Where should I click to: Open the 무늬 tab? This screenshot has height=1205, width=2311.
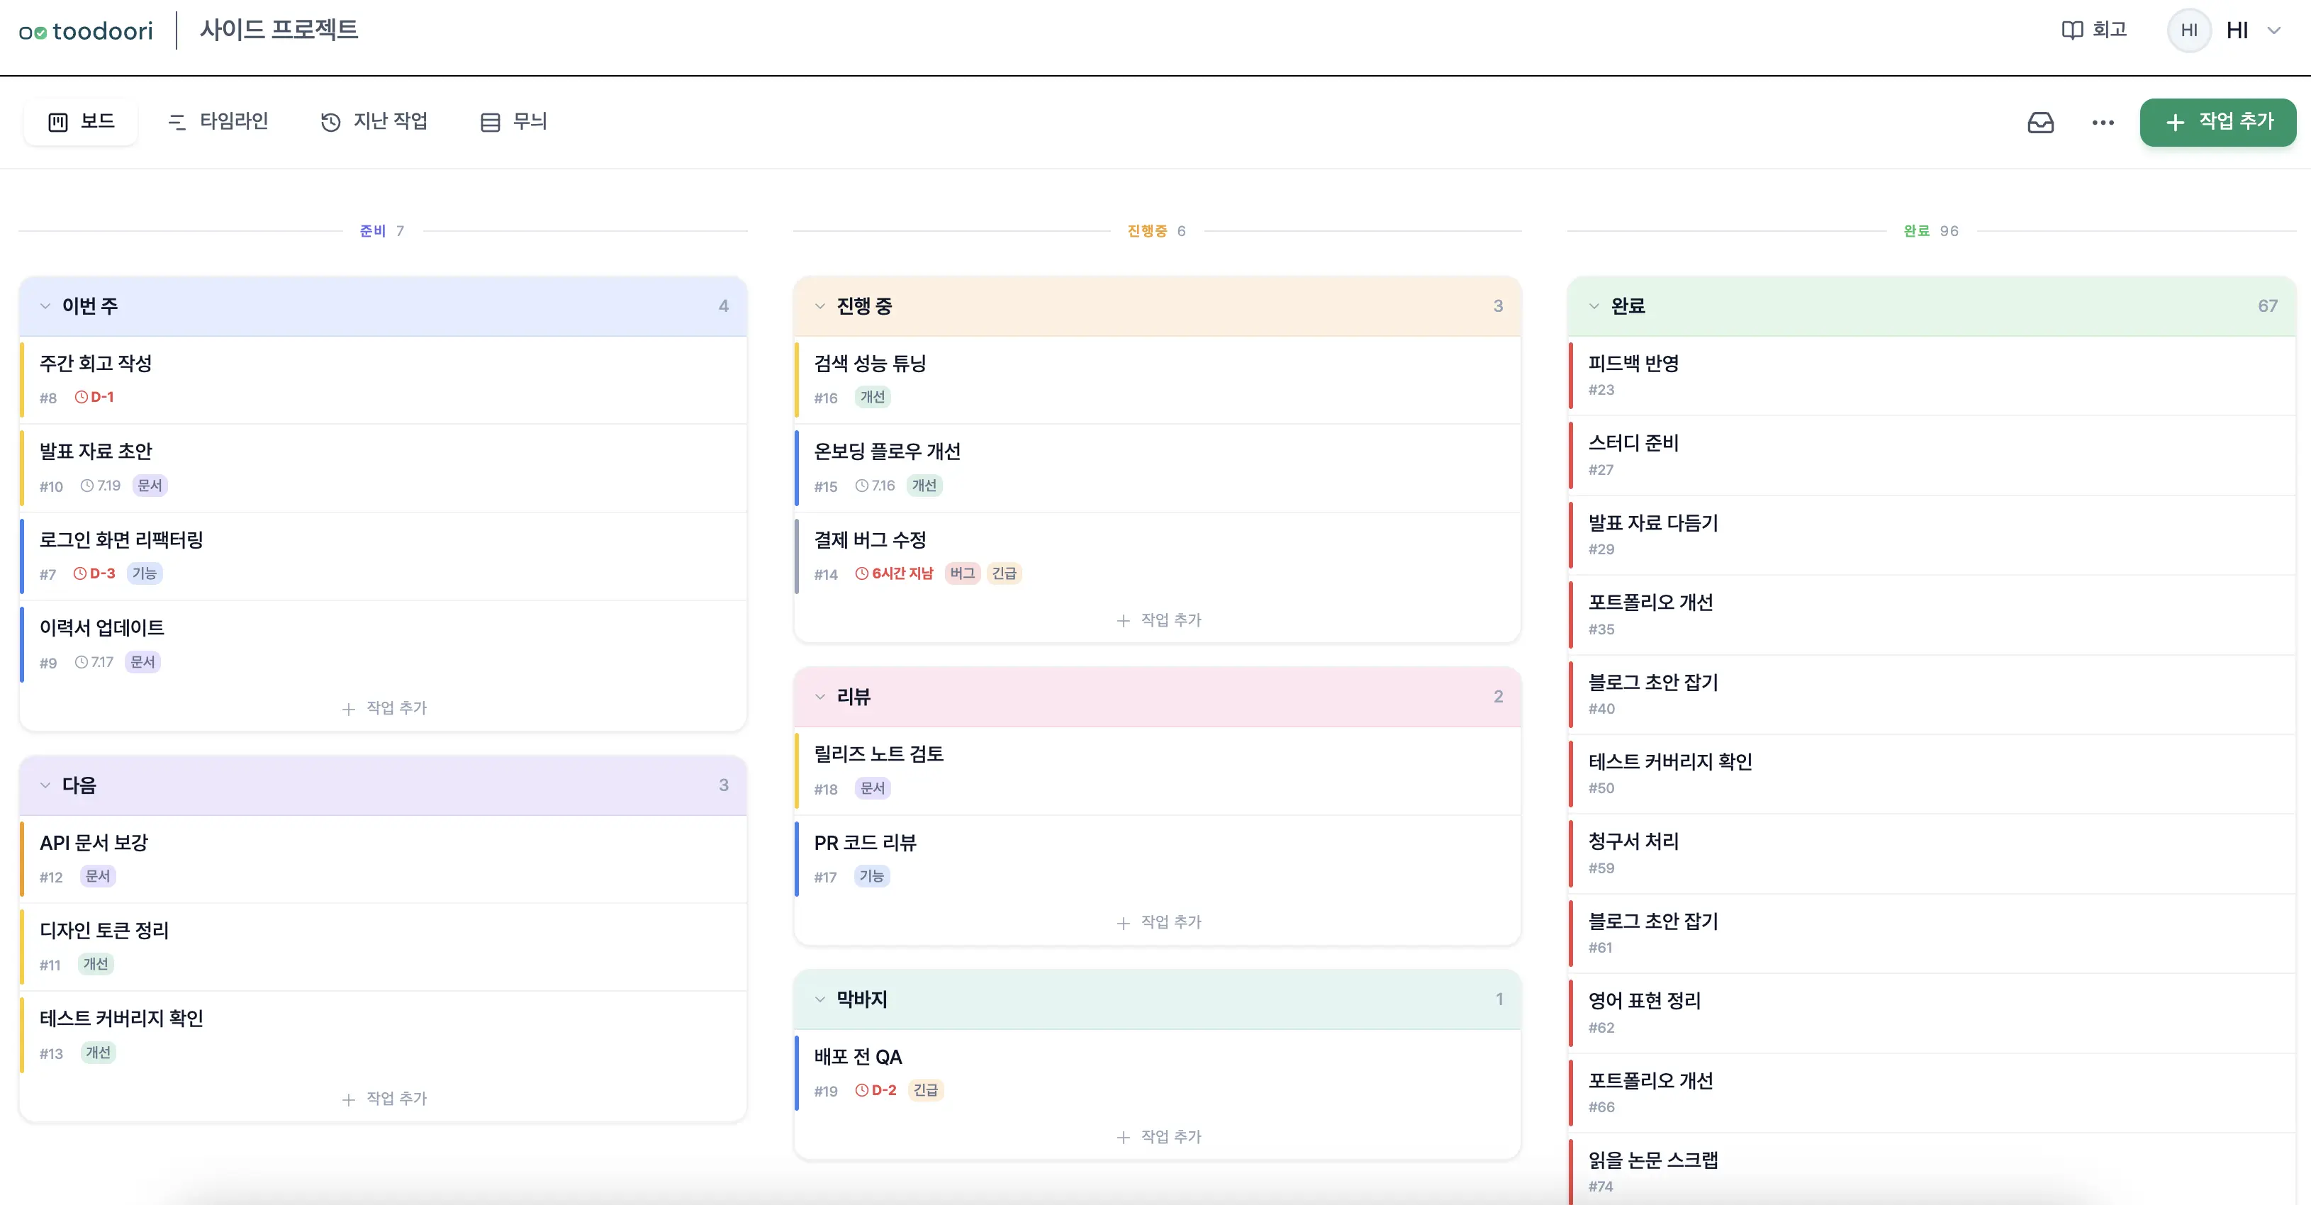(514, 122)
